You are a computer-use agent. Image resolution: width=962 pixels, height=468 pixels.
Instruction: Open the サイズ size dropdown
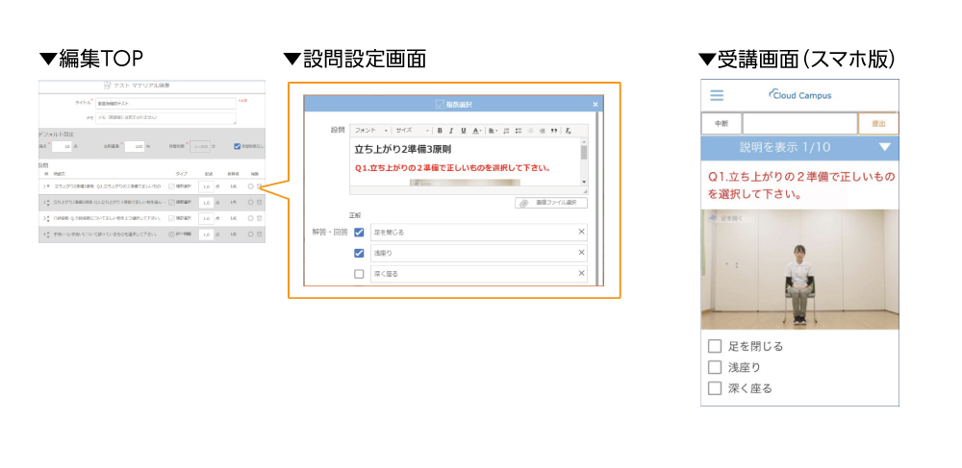click(413, 131)
